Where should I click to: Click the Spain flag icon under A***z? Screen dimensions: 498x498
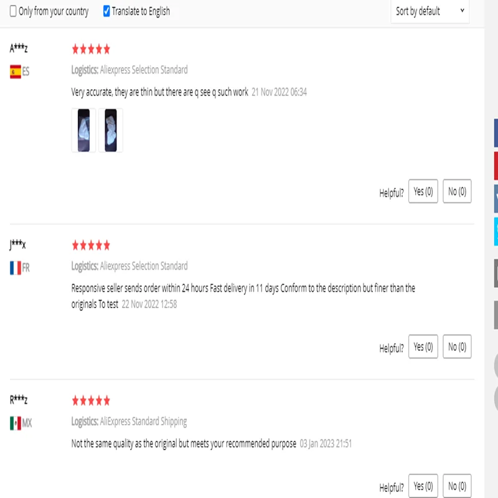tap(16, 72)
